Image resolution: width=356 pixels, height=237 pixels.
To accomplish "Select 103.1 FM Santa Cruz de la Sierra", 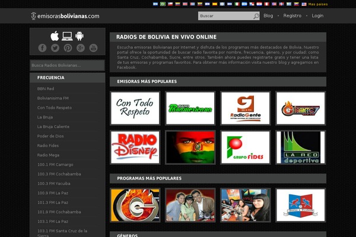I will coord(62,233).
